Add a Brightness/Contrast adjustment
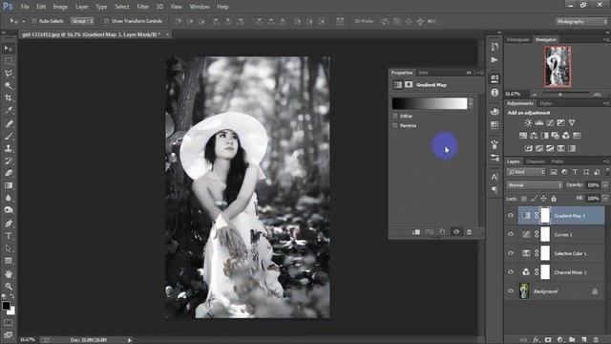This screenshot has width=611, height=344. pyautogui.click(x=528, y=123)
